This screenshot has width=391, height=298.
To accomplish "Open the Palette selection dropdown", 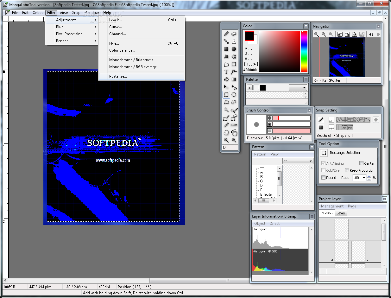I will pos(298,88).
